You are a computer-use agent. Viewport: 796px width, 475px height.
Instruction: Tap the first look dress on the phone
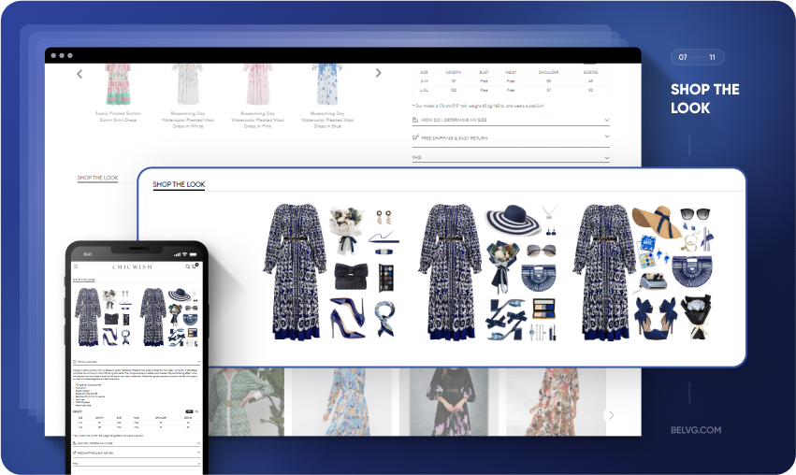tap(88, 317)
